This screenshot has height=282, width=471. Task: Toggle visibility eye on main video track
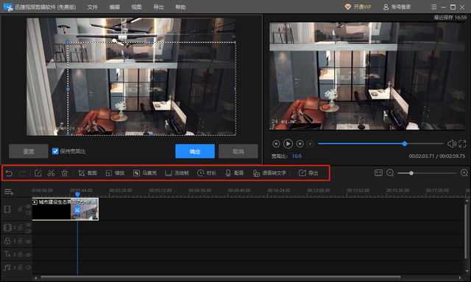pyautogui.click(x=28, y=206)
